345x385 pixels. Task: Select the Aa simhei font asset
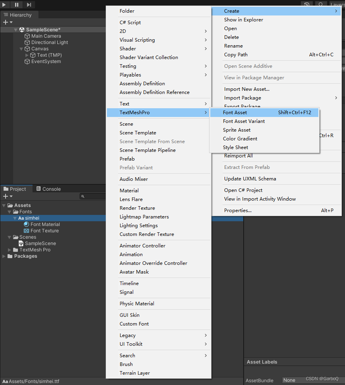click(30, 218)
